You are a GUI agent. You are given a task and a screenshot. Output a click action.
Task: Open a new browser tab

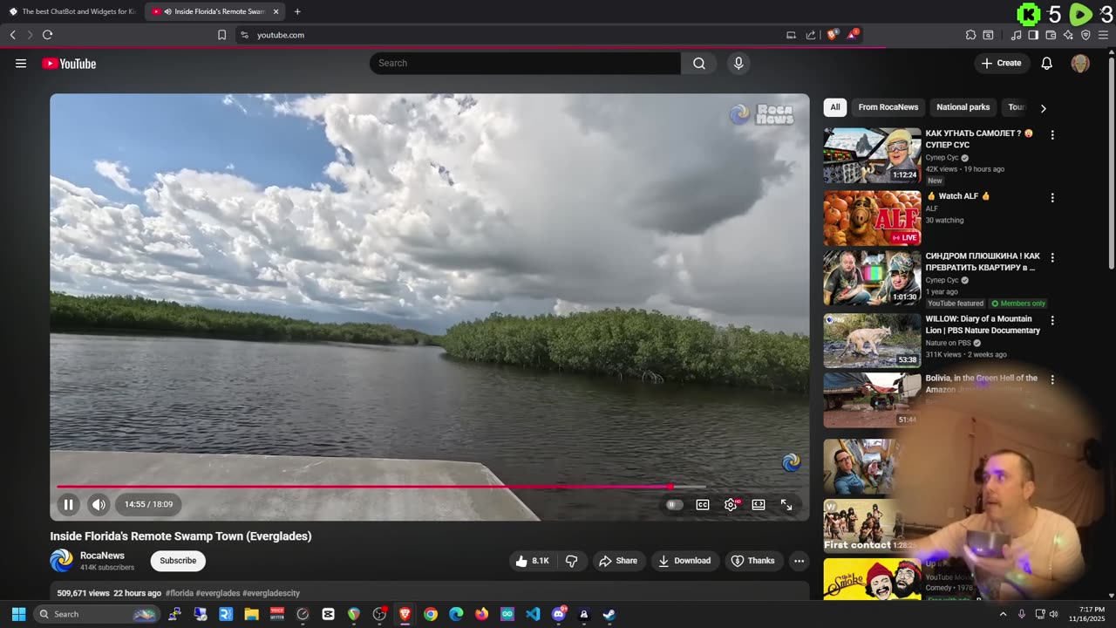[297, 11]
